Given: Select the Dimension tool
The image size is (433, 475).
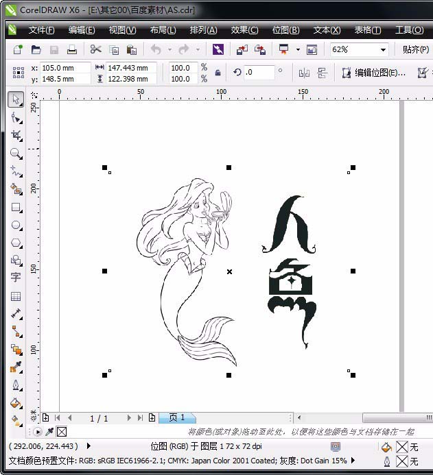Looking at the screenshot, I should (x=16, y=313).
